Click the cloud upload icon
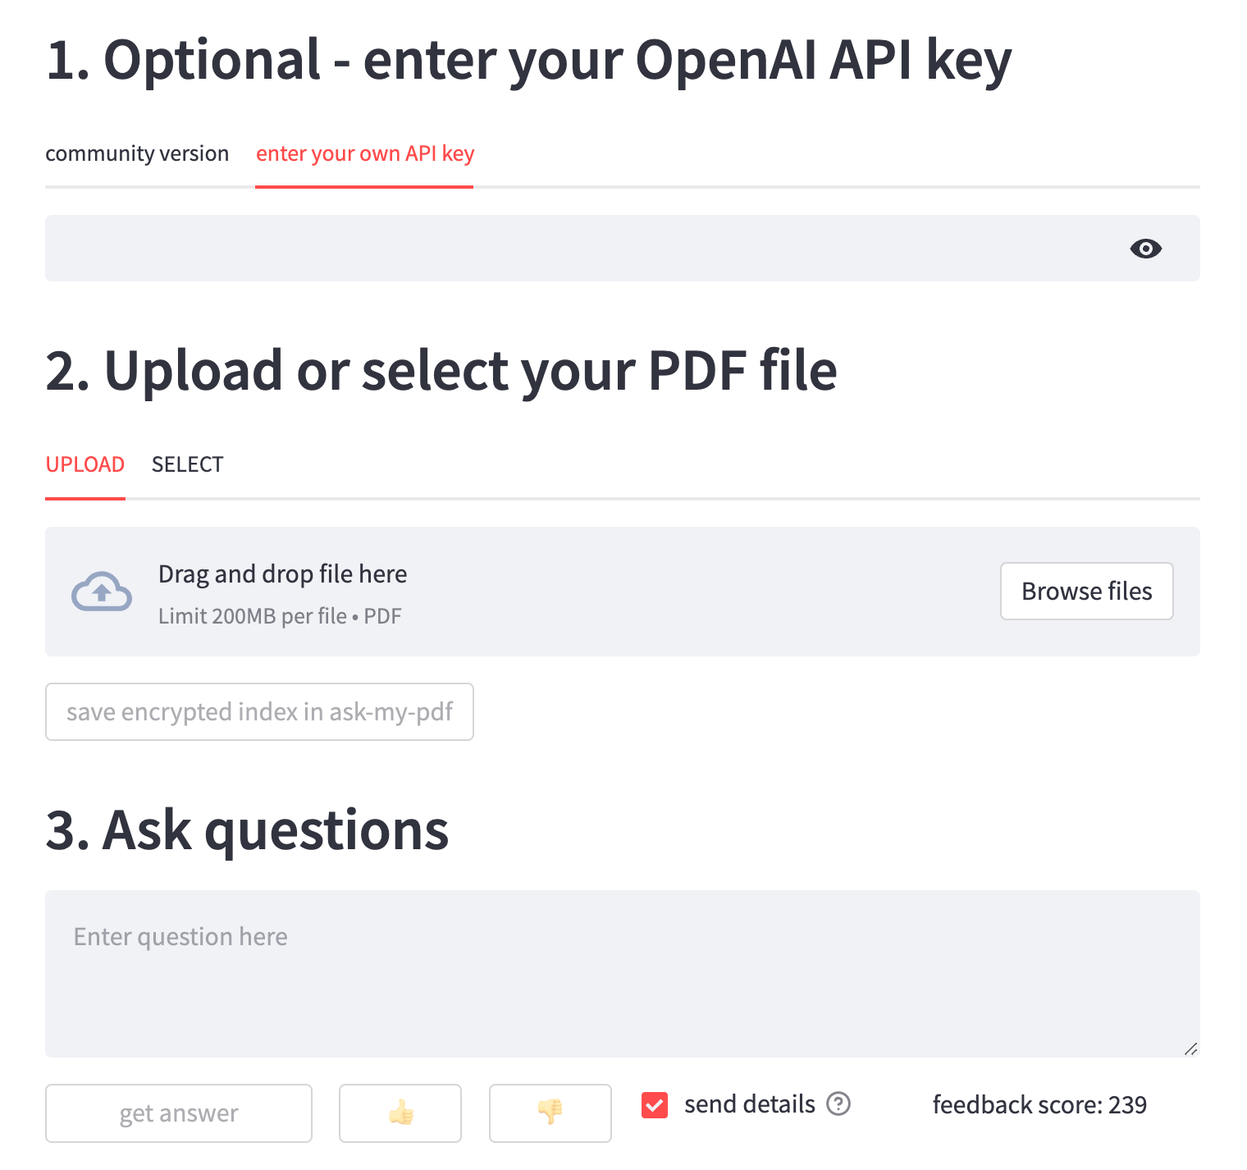This screenshot has height=1170, width=1247. pyautogui.click(x=100, y=592)
